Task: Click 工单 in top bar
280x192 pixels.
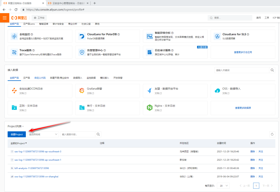Action: (x=267, y=18)
